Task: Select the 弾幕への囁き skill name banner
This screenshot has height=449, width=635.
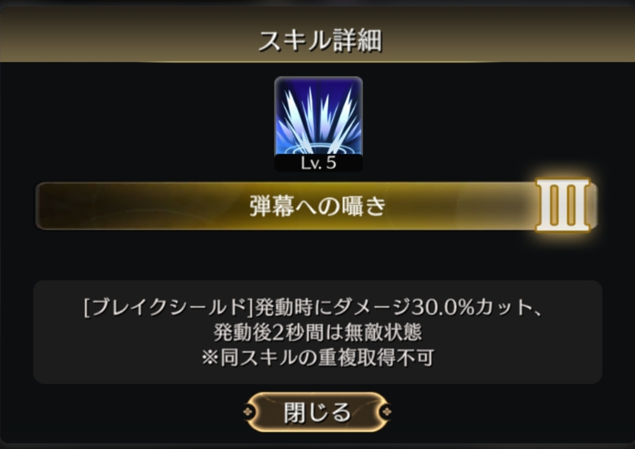Action: 316,206
